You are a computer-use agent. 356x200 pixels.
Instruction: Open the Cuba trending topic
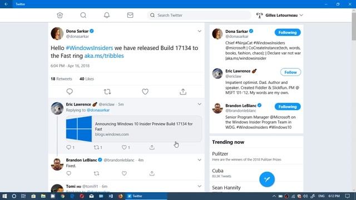point(256,173)
